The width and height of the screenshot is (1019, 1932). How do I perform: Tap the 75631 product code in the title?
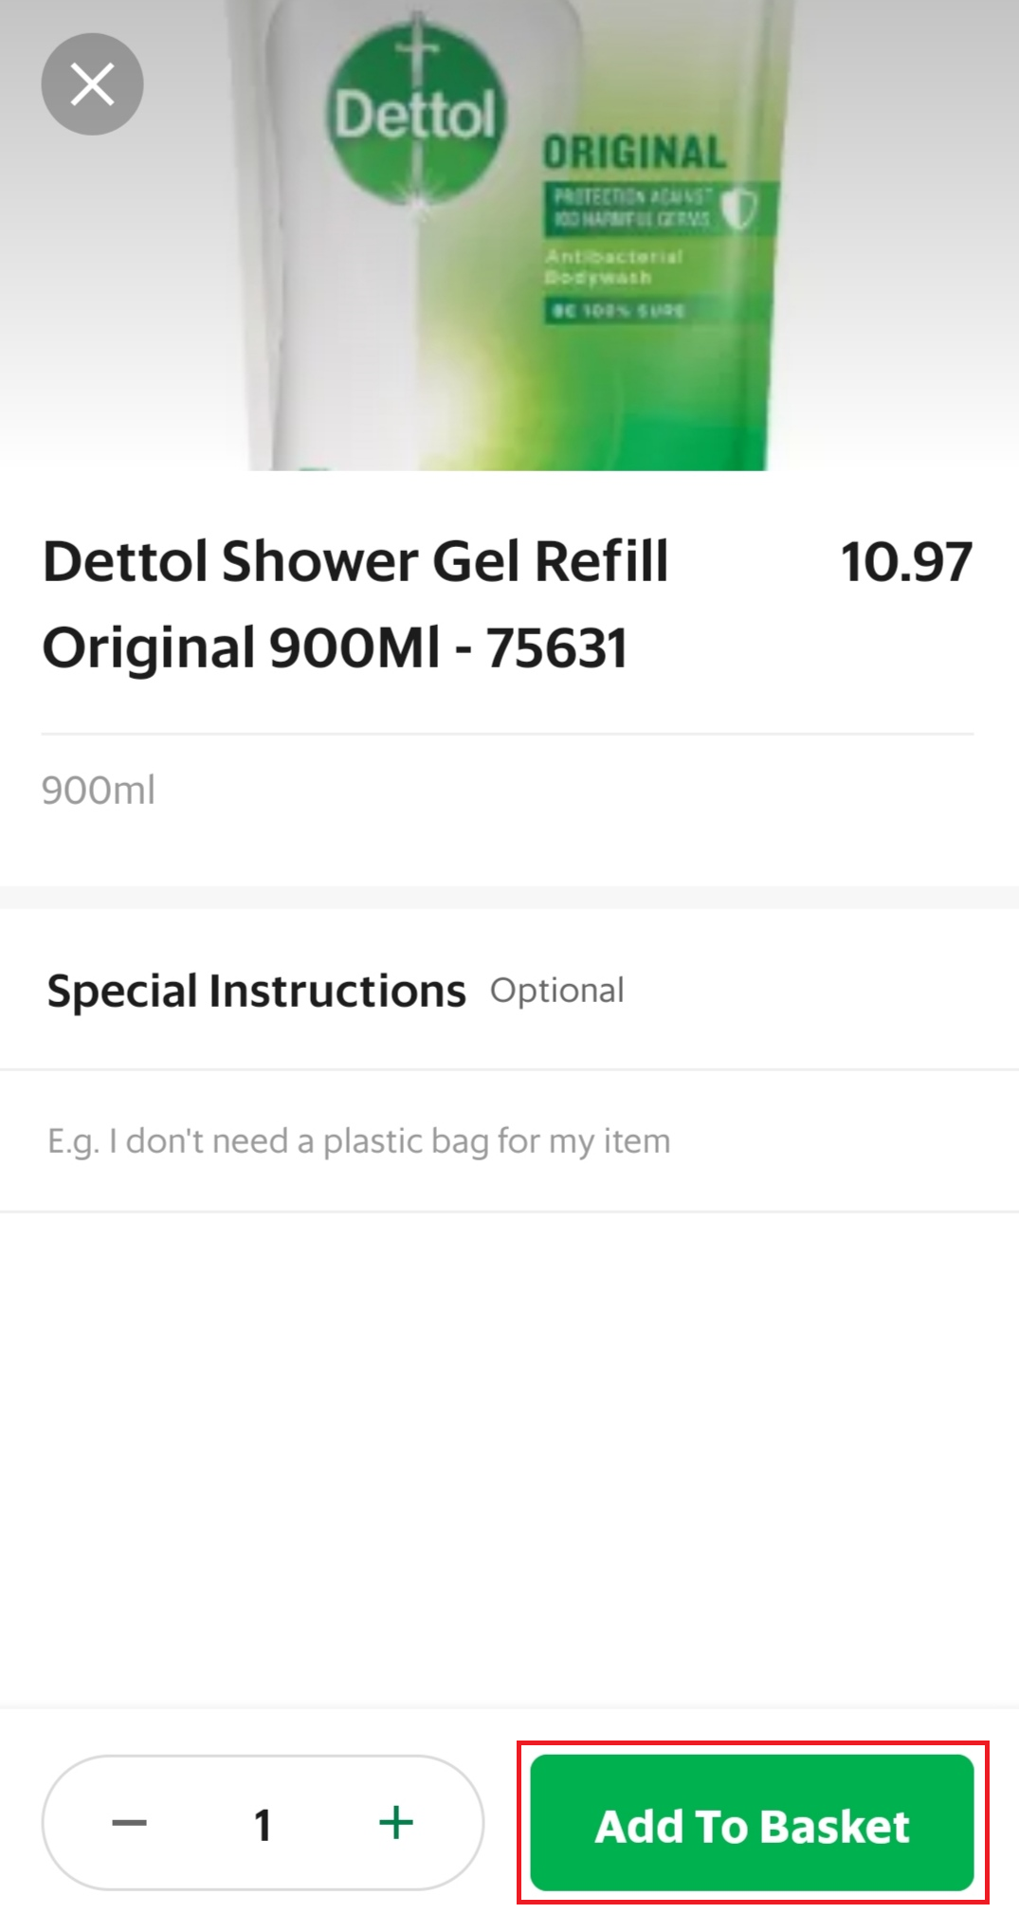[557, 648]
